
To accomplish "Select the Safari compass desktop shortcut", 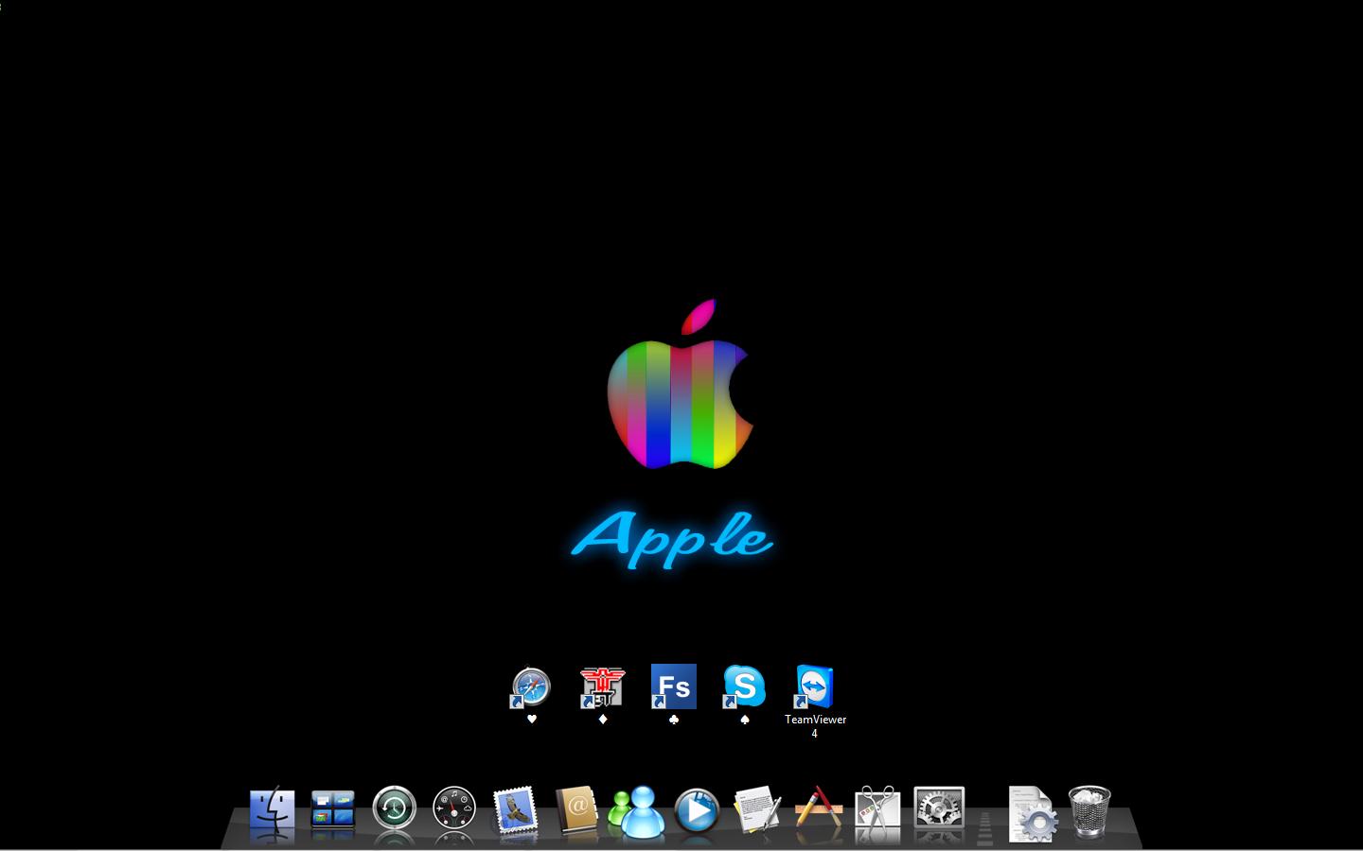I will [531, 687].
